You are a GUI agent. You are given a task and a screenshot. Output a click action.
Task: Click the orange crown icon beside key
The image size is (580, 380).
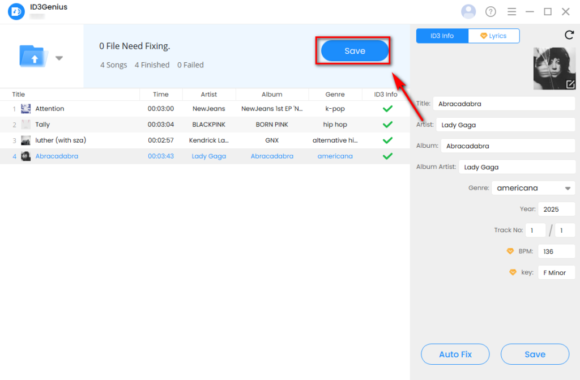pos(513,272)
